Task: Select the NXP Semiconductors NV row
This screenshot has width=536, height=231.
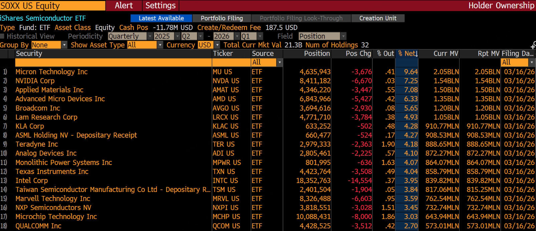Action: click(268, 208)
